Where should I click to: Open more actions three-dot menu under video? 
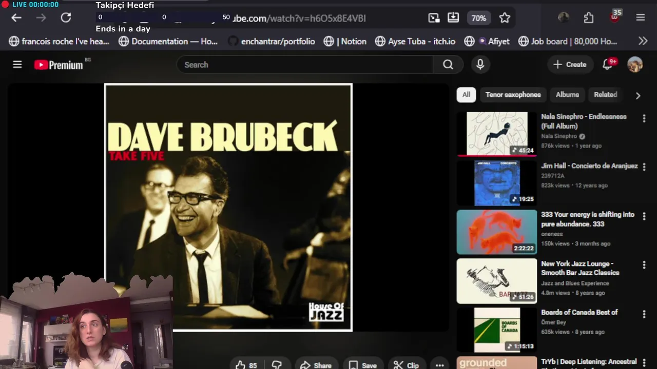pyautogui.click(x=439, y=365)
